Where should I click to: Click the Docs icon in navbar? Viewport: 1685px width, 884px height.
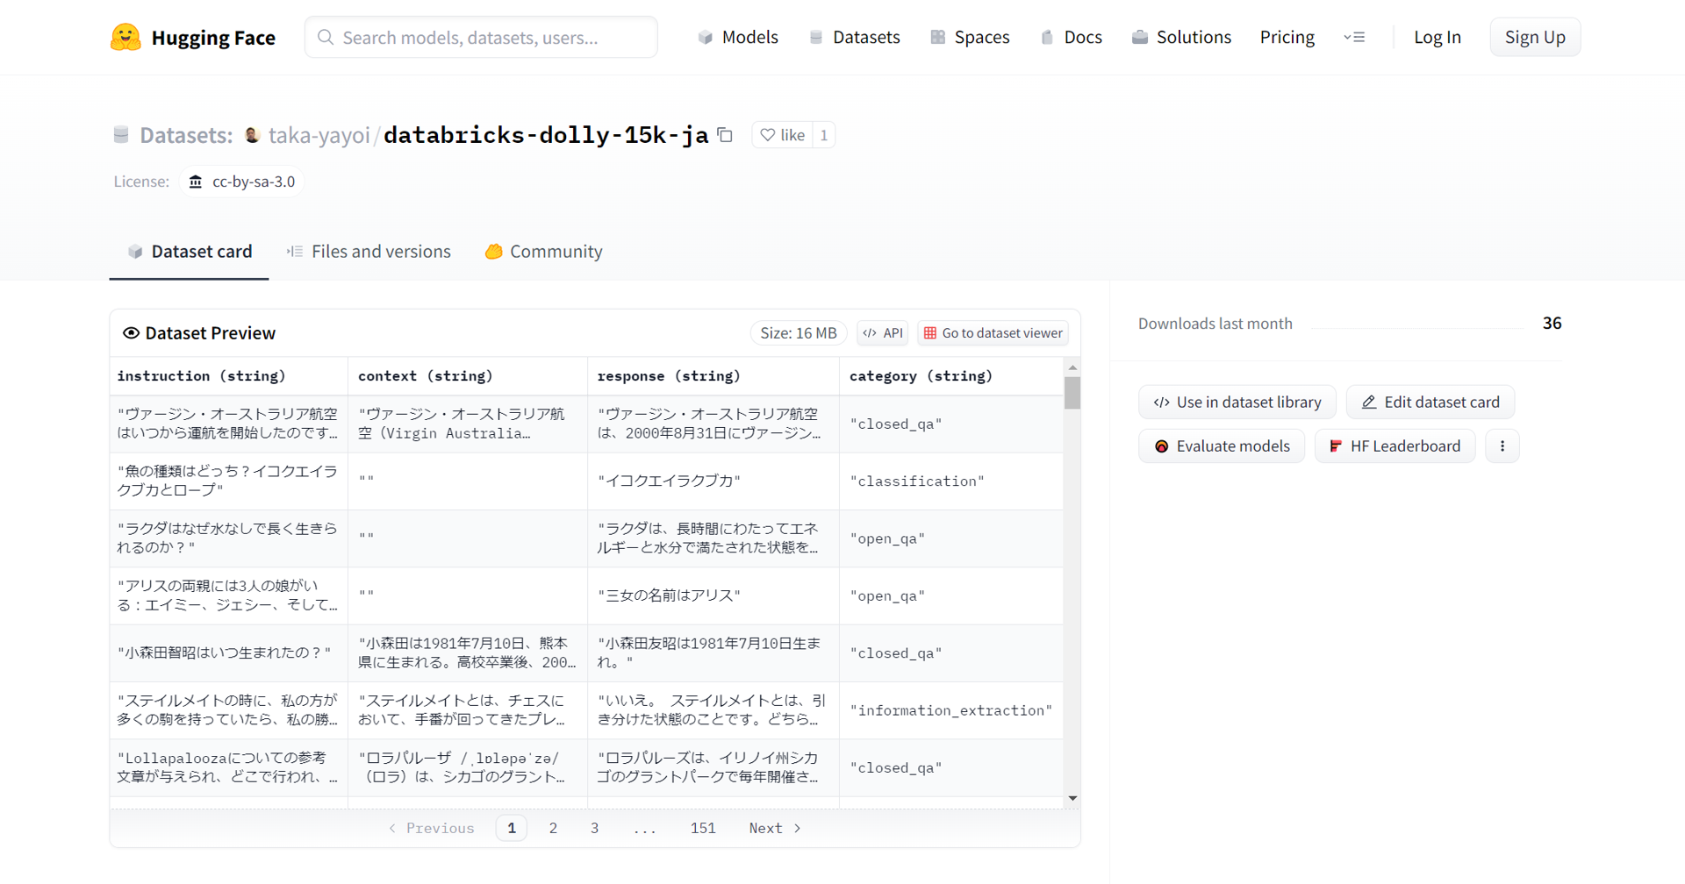click(x=1047, y=37)
